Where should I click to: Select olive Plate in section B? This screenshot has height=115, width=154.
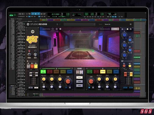(109, 72)
